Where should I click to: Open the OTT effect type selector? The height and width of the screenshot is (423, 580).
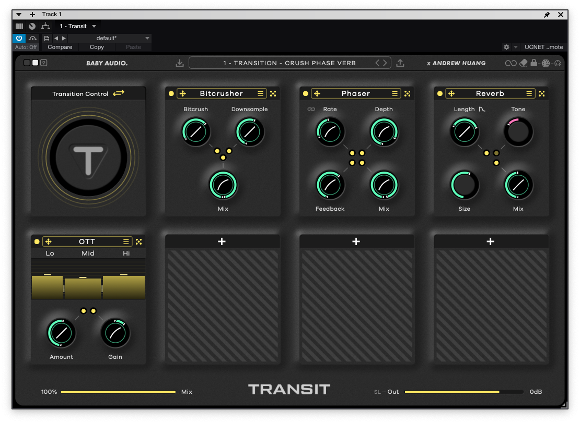[x=87, y=242]
